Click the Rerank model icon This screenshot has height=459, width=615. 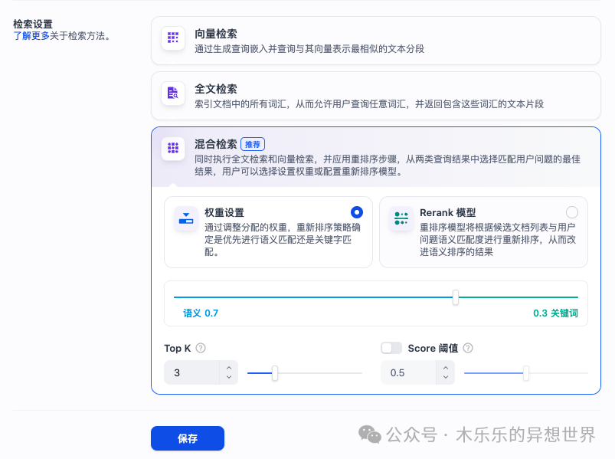(x=401, y=218)
